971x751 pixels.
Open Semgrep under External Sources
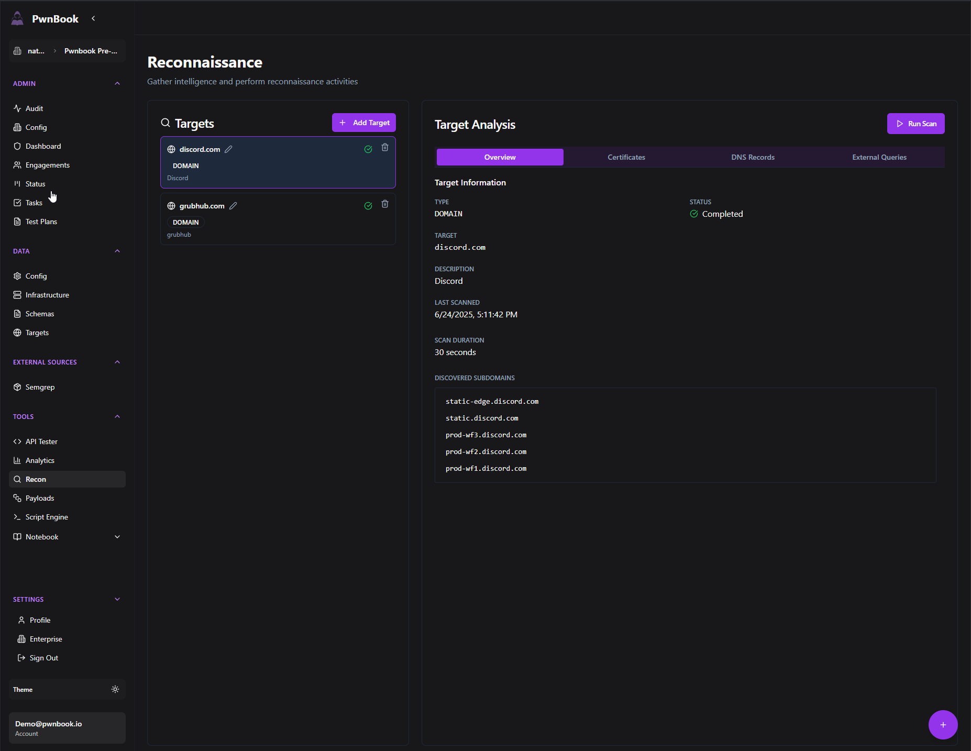[x=67, y=387]
